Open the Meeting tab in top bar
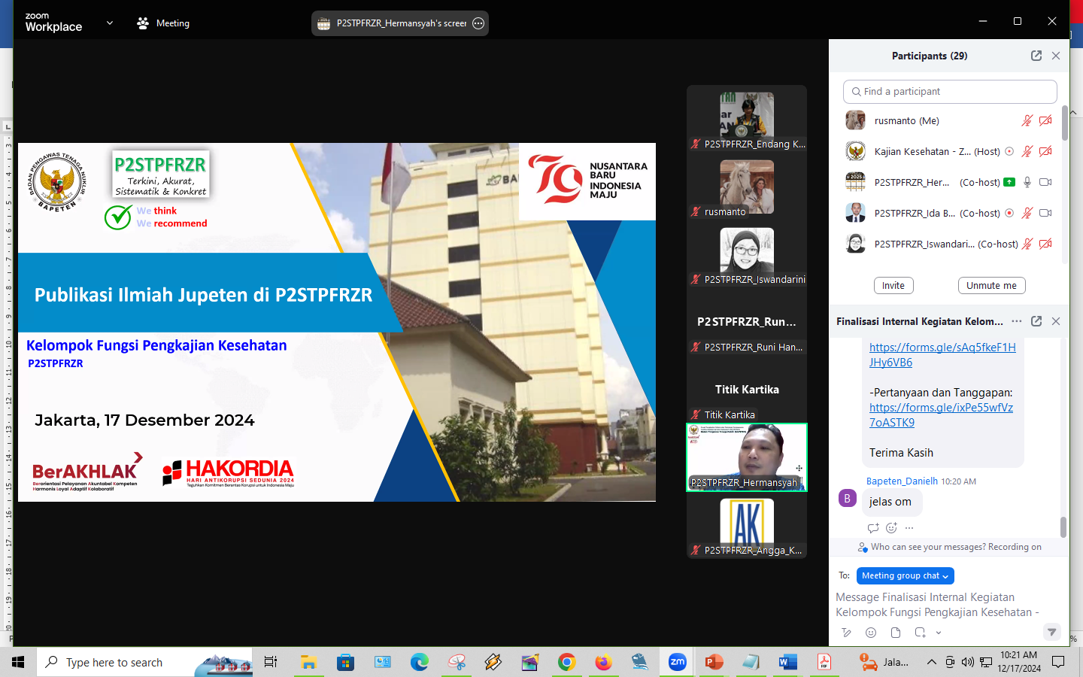The height and width of the screenshot is (677, 1083). 163,23
